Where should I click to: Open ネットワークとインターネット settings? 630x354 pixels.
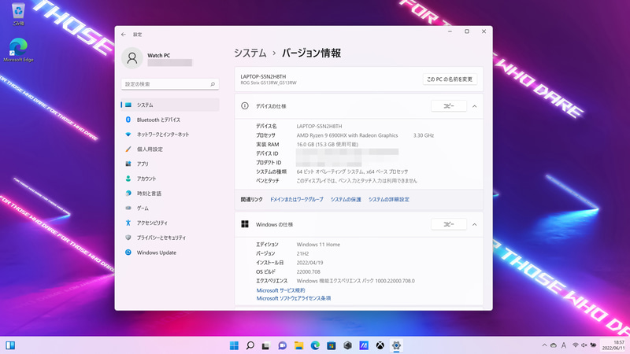click(x=170, y=135)
